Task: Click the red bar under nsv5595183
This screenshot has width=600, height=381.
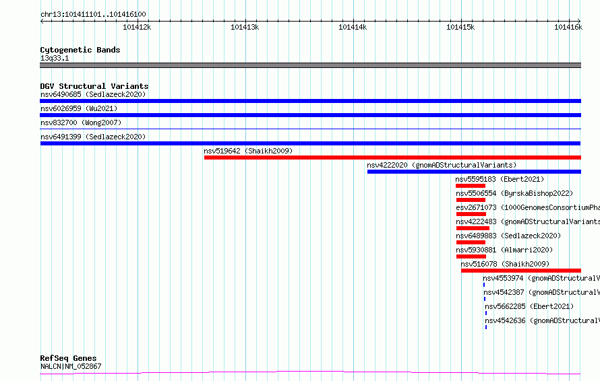Action: point(471,186)
